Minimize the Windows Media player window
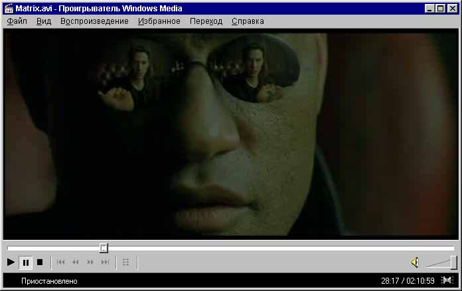The width and height of the screenshot is (462, 291). point(430,8)
